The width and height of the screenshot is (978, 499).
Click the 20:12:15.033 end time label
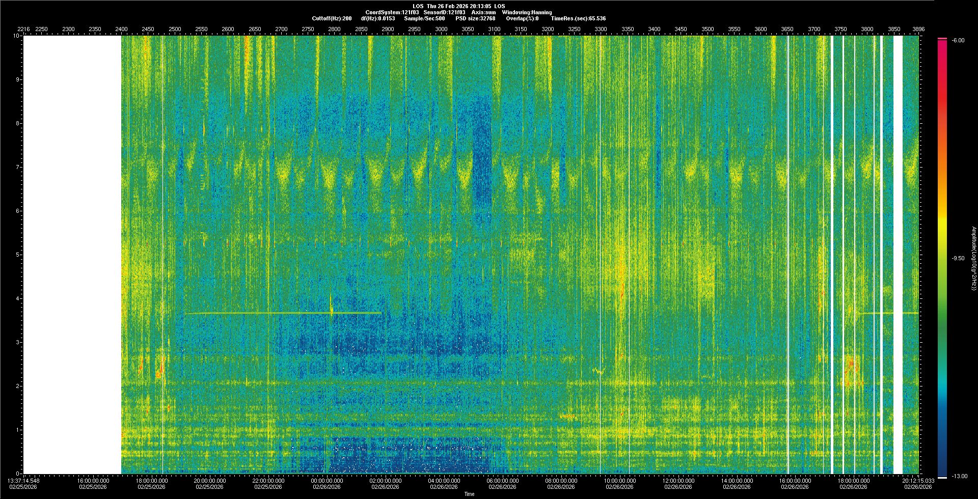tap(918, 480)
